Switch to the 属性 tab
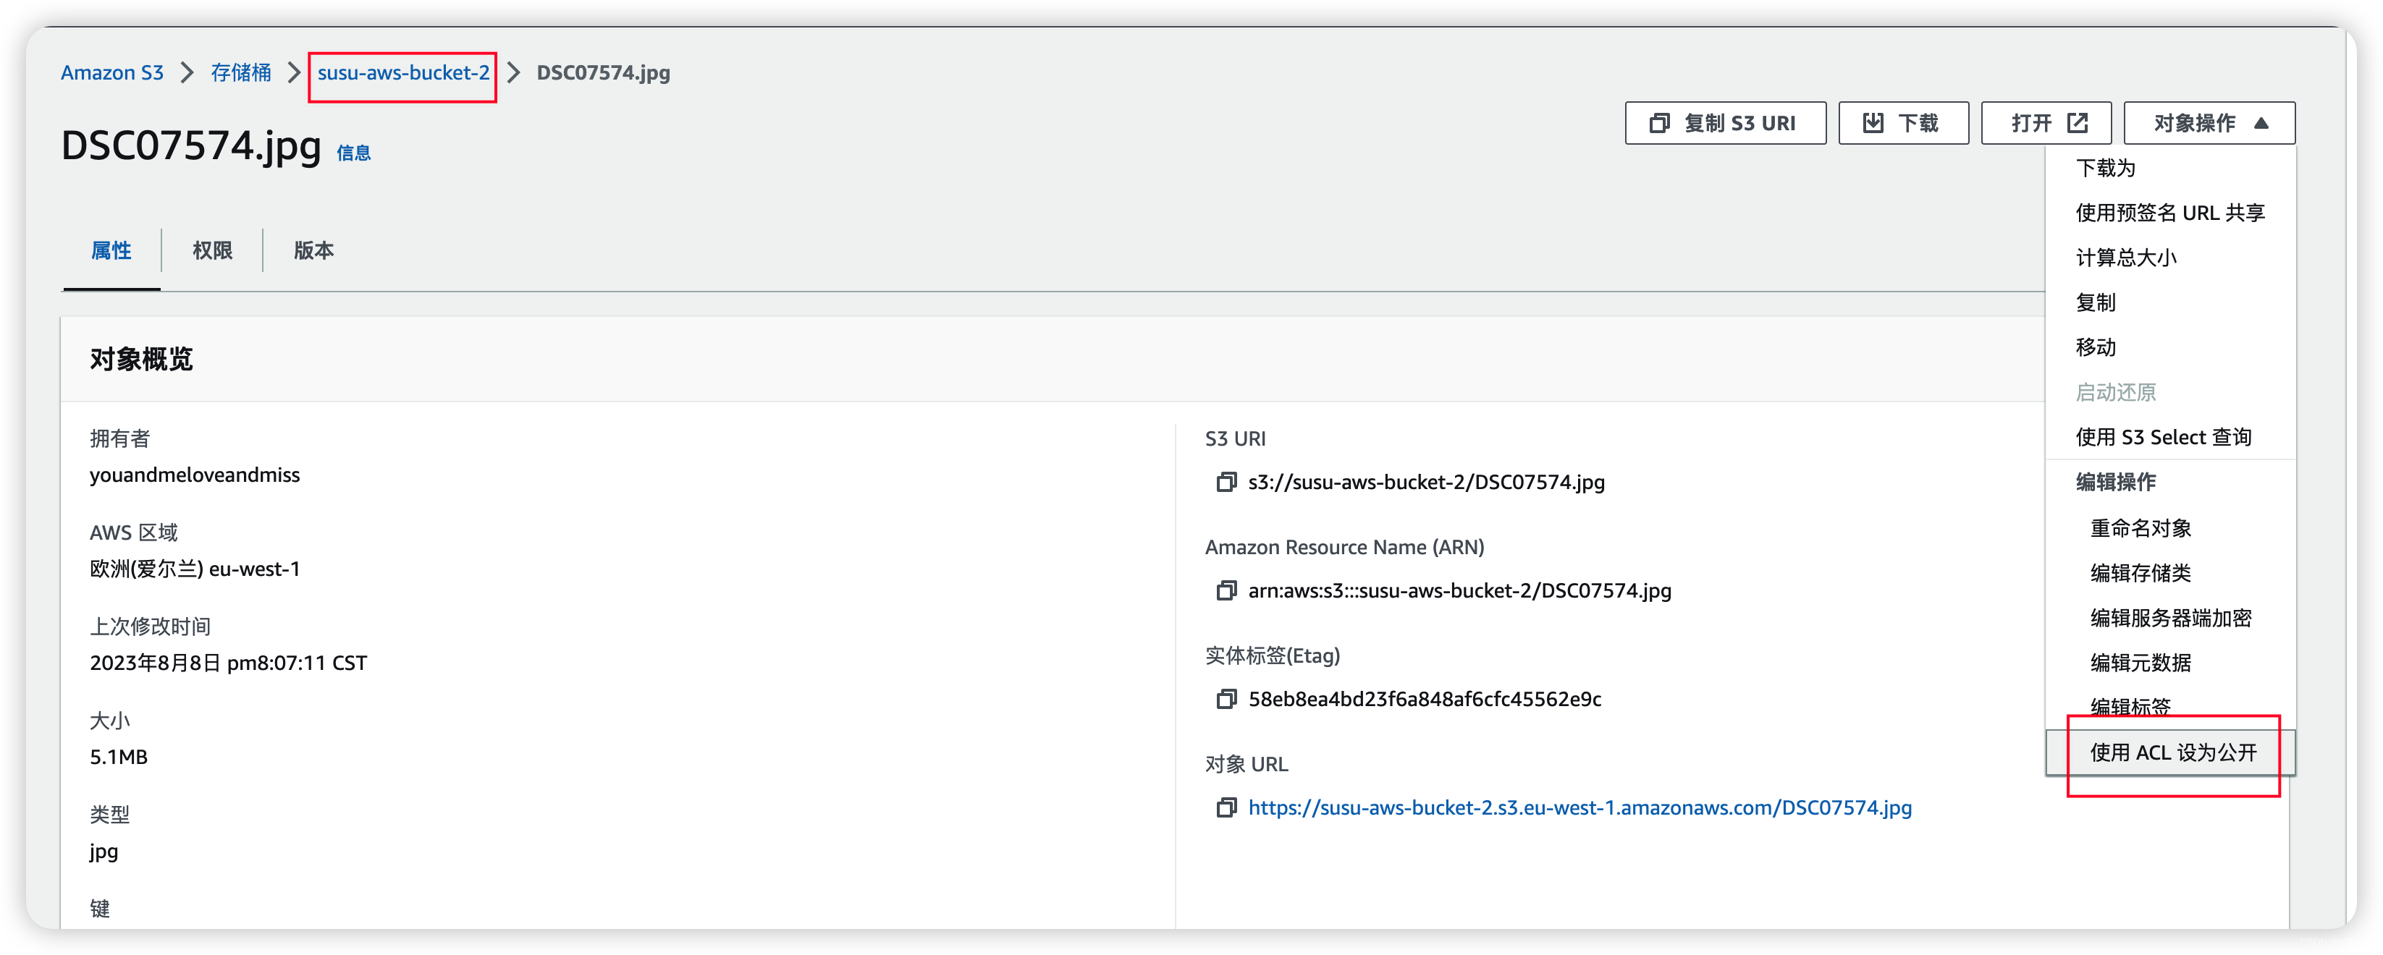This screenshot has width=2383, height=955. [111, 250]
